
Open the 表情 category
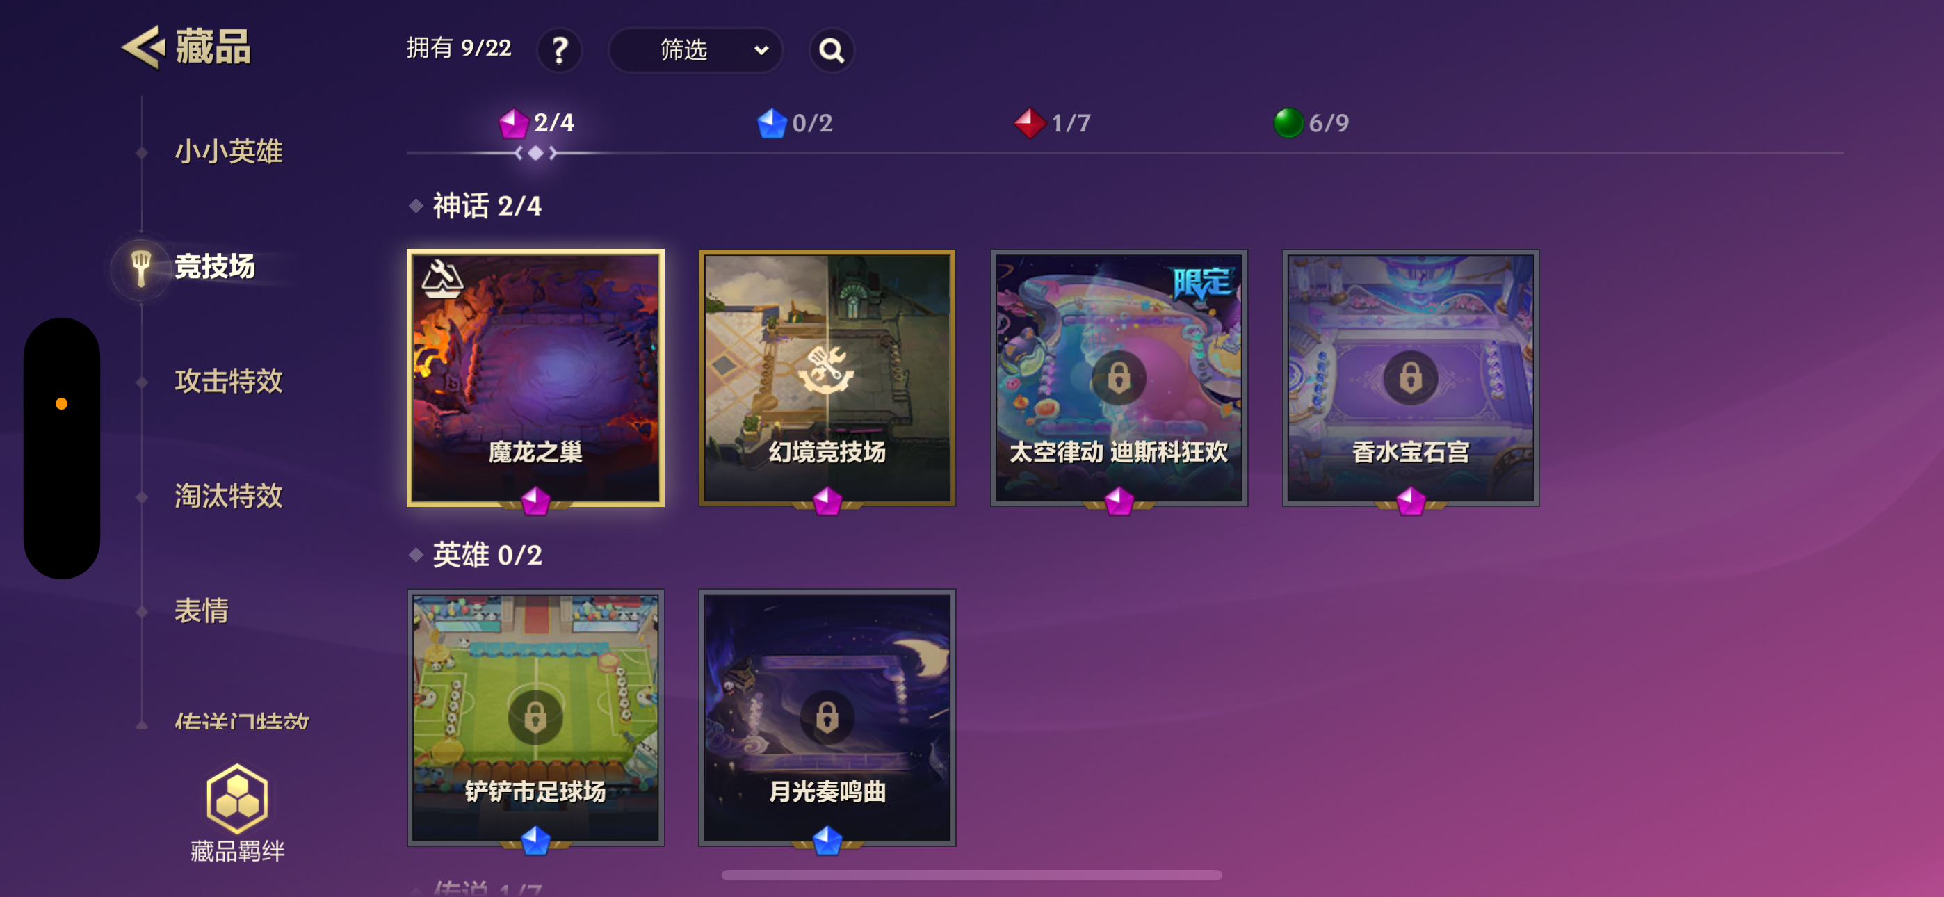[202, 611]
